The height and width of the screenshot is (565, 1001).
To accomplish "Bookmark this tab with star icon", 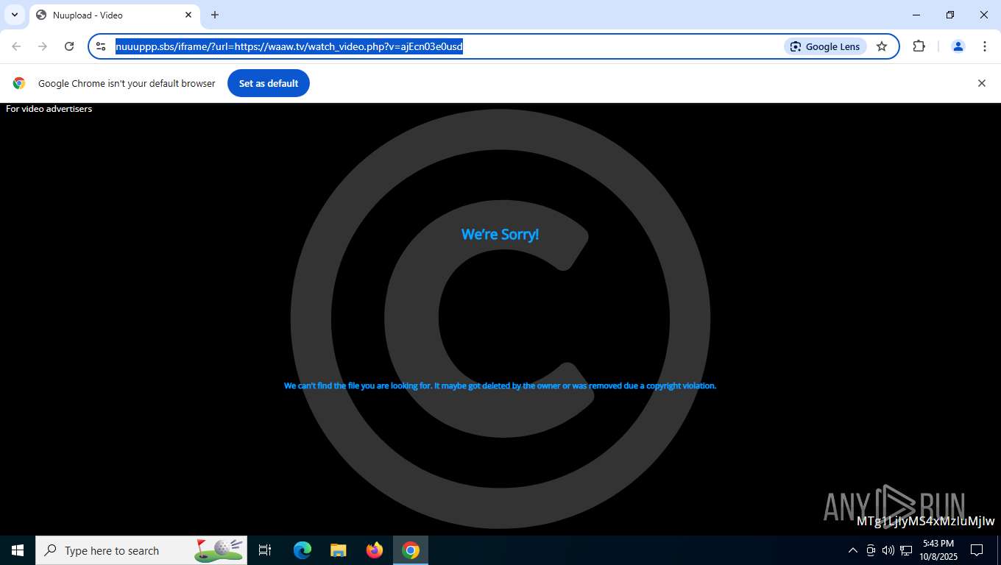I will tap(882, 46).
